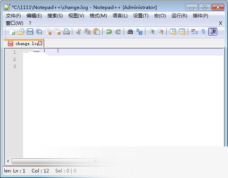Open Replace dialog icon

point(139,32)
